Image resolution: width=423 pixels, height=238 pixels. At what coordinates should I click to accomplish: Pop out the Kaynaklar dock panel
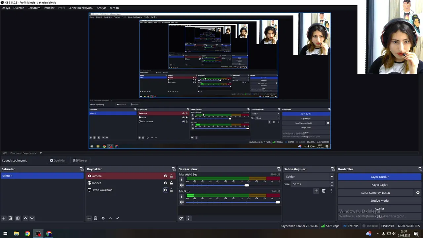[174, 169]
